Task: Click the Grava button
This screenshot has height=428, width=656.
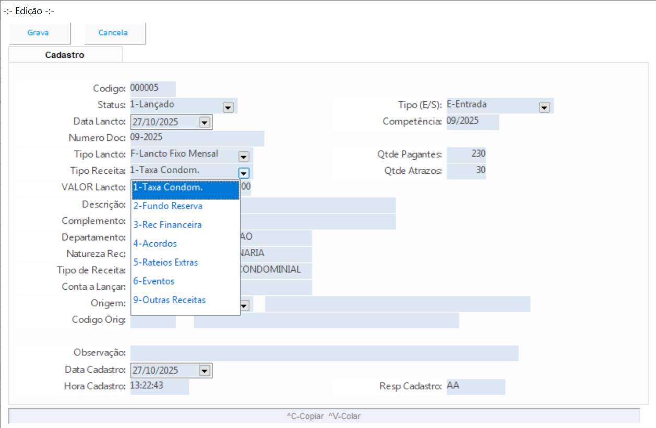Action: click(x=39, y=33)
